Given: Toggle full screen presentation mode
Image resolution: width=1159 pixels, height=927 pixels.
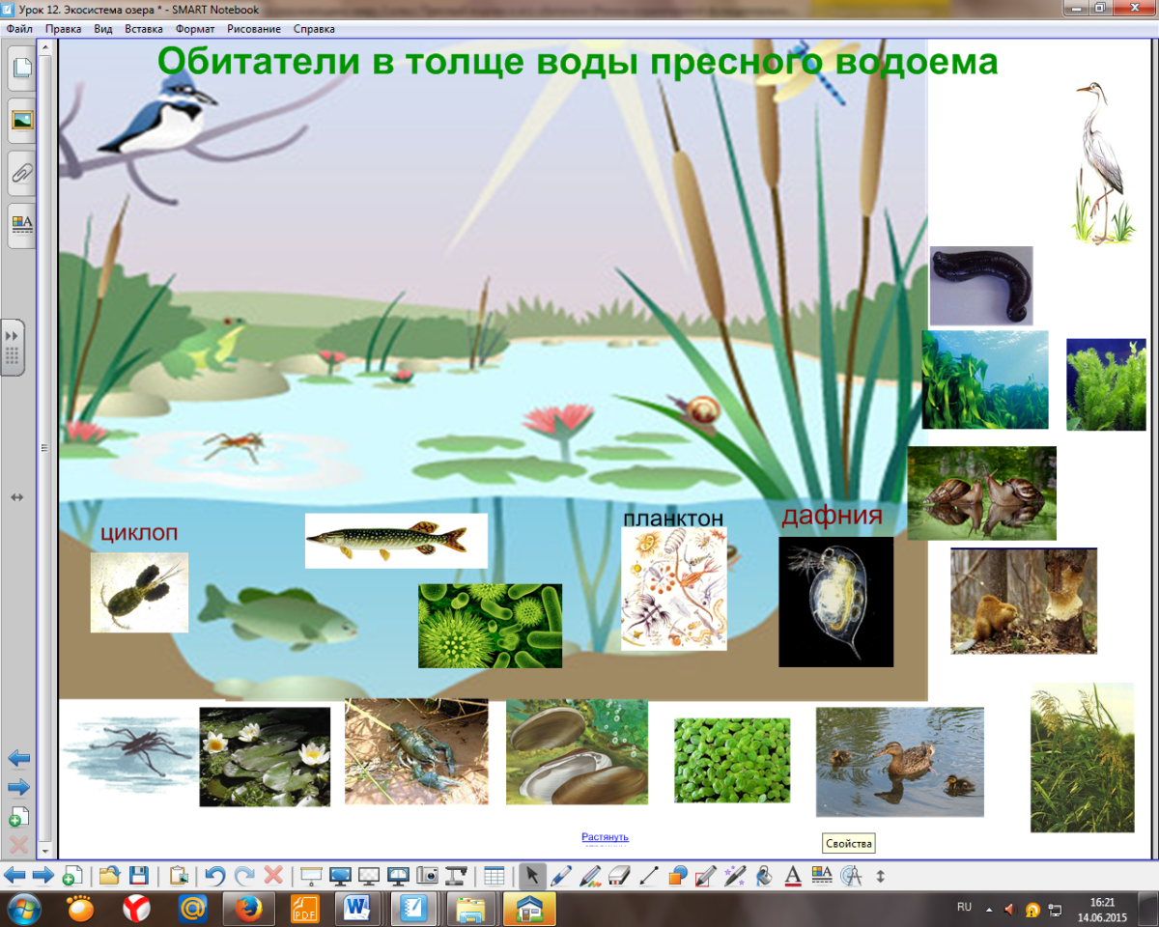Looking at the screenshot, I should tap(340, 877).
